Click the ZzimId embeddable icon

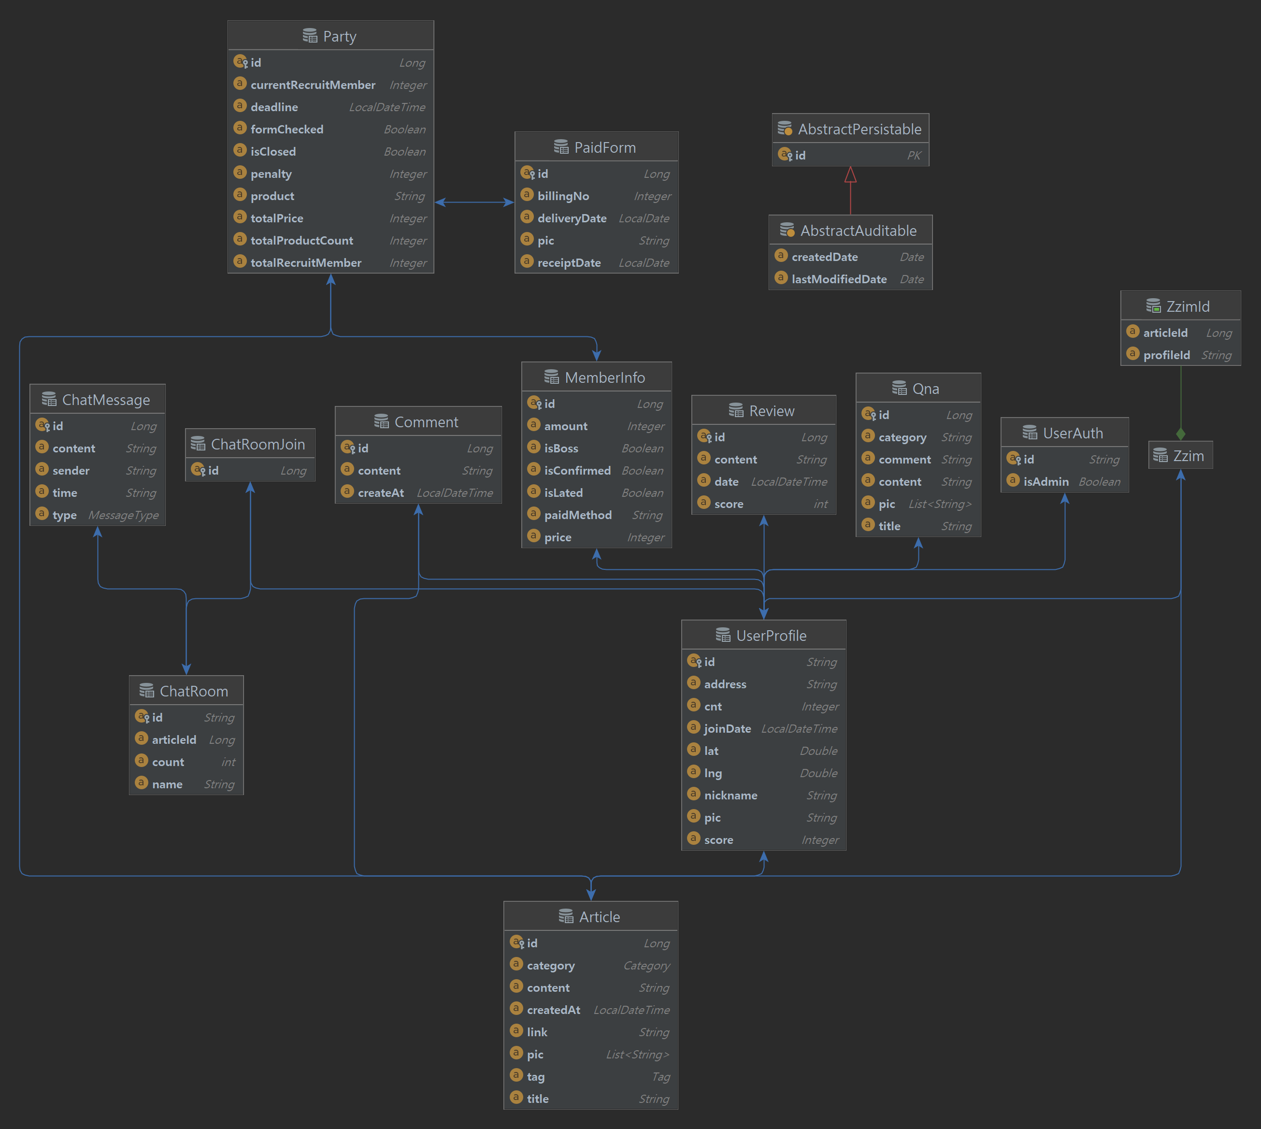[1152, 306]
